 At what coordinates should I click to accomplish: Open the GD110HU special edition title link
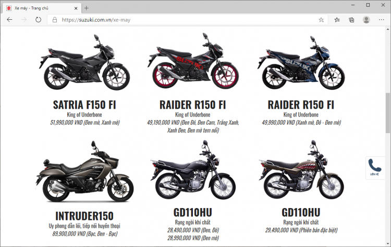coord(301,213)
